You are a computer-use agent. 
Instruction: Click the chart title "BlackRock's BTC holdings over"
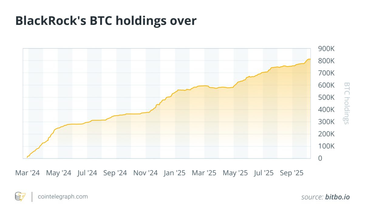pos(106,21)
